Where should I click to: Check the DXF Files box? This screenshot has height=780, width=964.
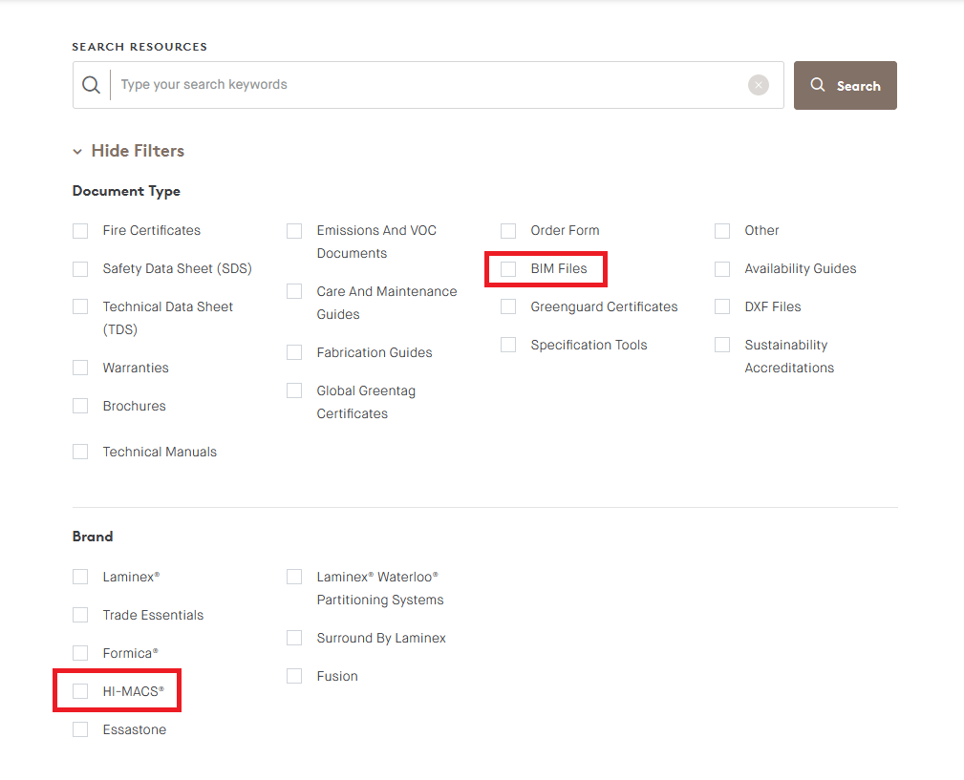coord(721,306)
